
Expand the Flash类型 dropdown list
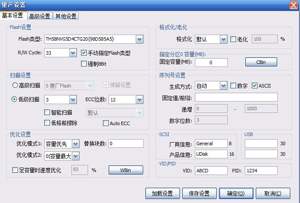(x=139, y=40)
